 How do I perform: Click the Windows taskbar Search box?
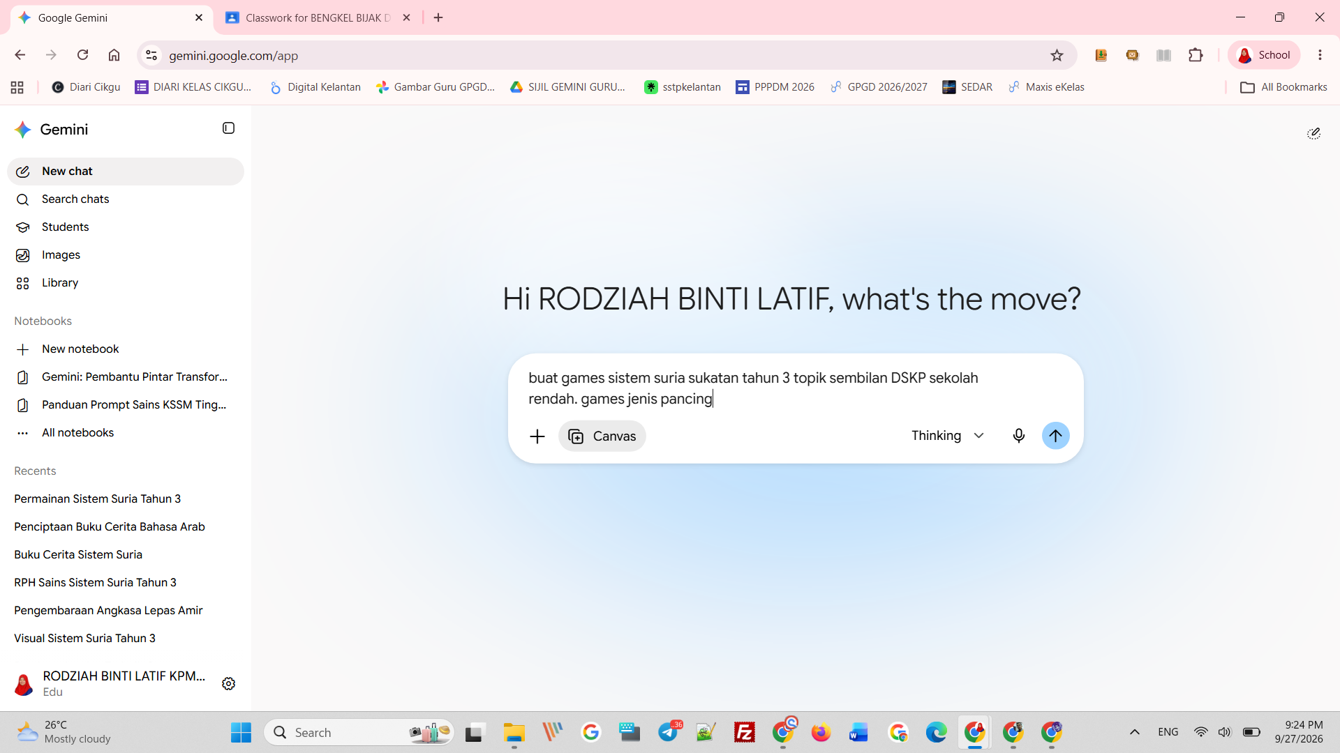point(359,732)
